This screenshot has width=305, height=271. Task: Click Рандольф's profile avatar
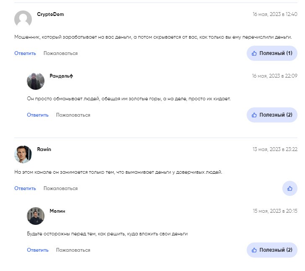tap(36, 81)
